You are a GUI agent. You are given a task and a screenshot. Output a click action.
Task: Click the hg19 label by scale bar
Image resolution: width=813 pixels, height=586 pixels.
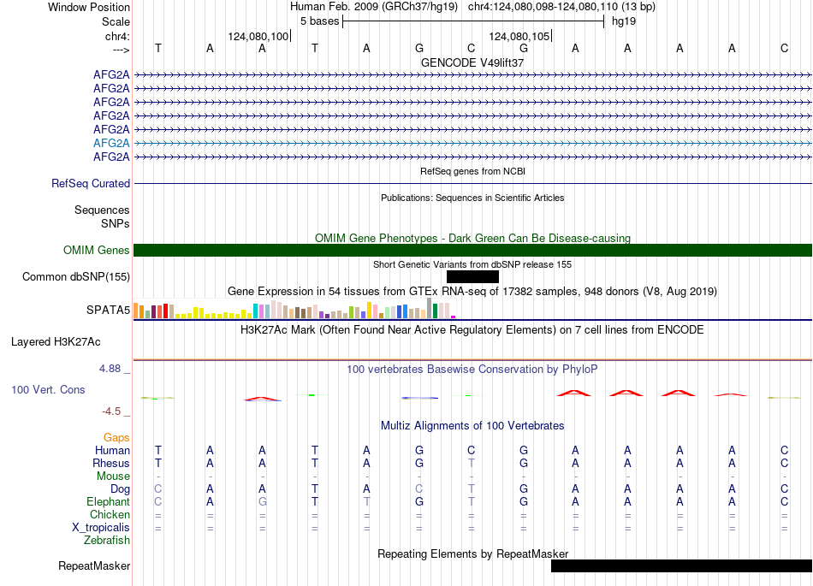(x=624, y=21)
